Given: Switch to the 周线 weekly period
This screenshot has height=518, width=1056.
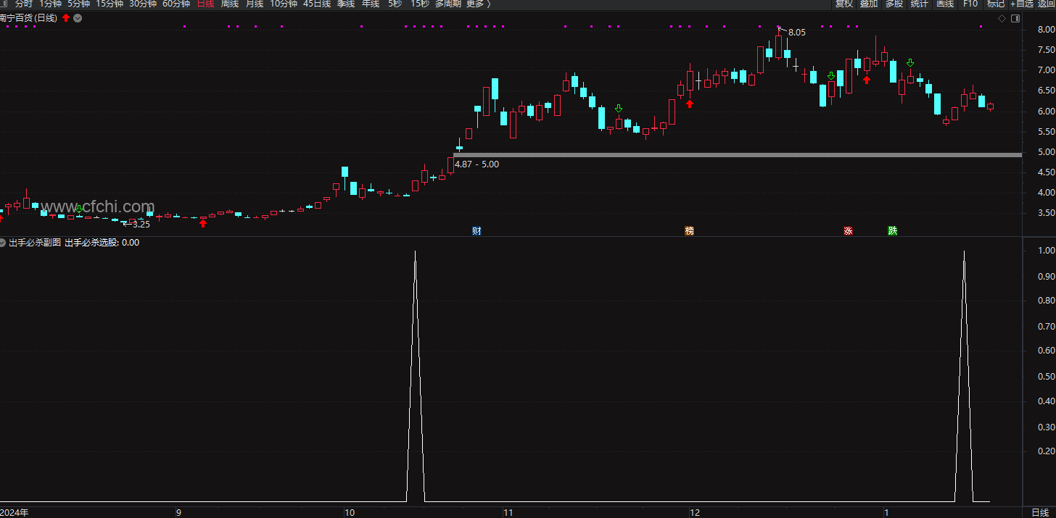Looking at the screenshot, I should click(230, 4).
